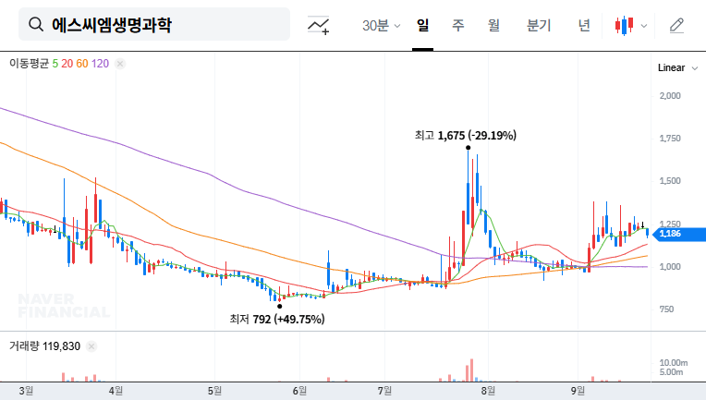Viewport: 706px width, 400px height.
Task: Open the pencil drawing tool
Action: pyautogui.click(x=676, y=25)
